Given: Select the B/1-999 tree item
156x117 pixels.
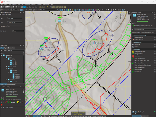Looking at the screenshot, I should (15, 70).
